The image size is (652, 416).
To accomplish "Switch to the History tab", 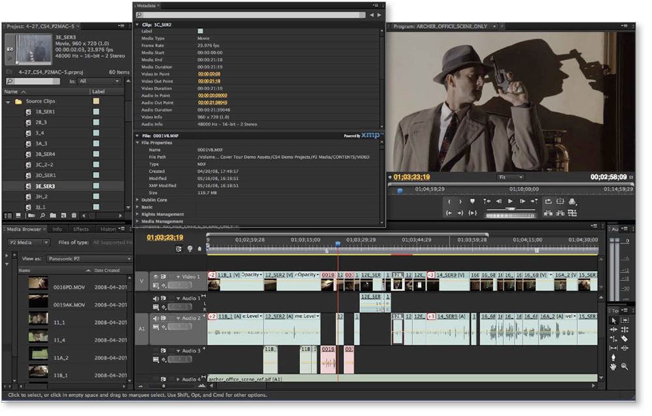I will (x=108, y=230).
